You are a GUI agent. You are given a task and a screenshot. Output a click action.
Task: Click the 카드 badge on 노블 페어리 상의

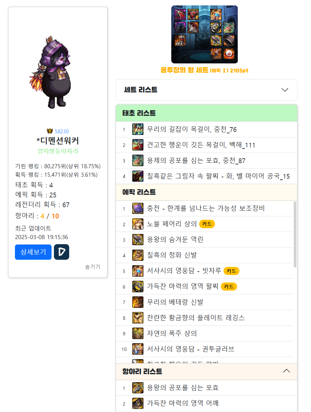click(x=207, y=224)
